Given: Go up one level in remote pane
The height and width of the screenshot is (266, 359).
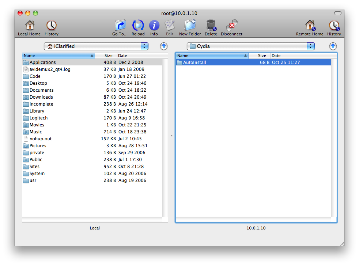Looking at the screenshot, I should [x=333, y=46].
